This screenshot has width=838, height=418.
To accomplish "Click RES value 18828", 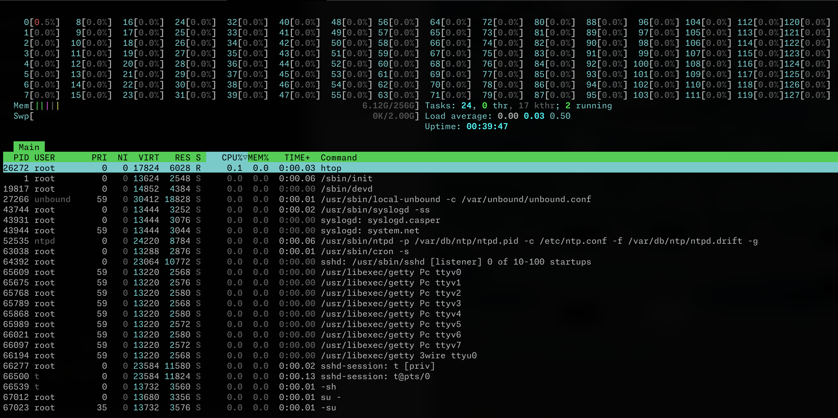I will point(177,199).
